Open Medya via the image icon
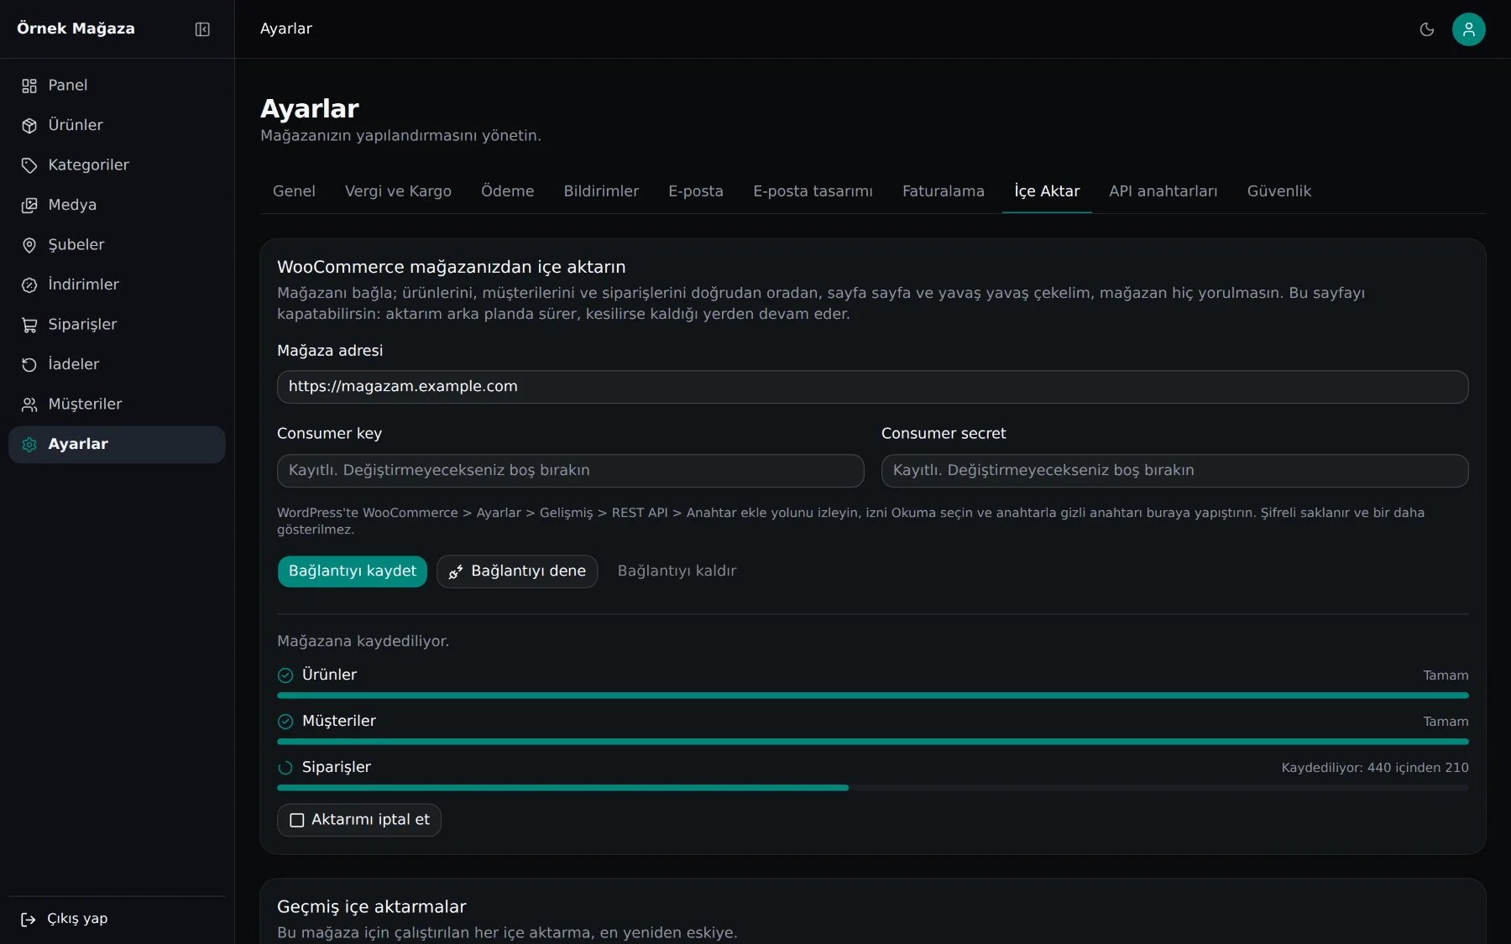This screenshot has height=944, width=1511. (29, 206)
